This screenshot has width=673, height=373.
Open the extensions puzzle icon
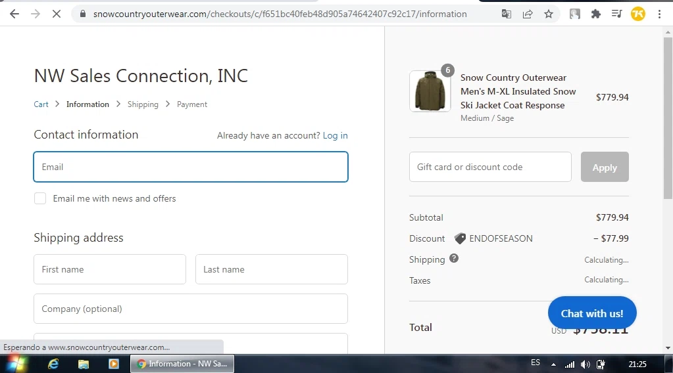pyautogui.click(x=596, y=14)
